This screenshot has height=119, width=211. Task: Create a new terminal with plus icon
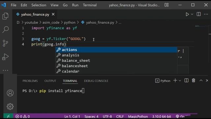(x=175, y=81)
